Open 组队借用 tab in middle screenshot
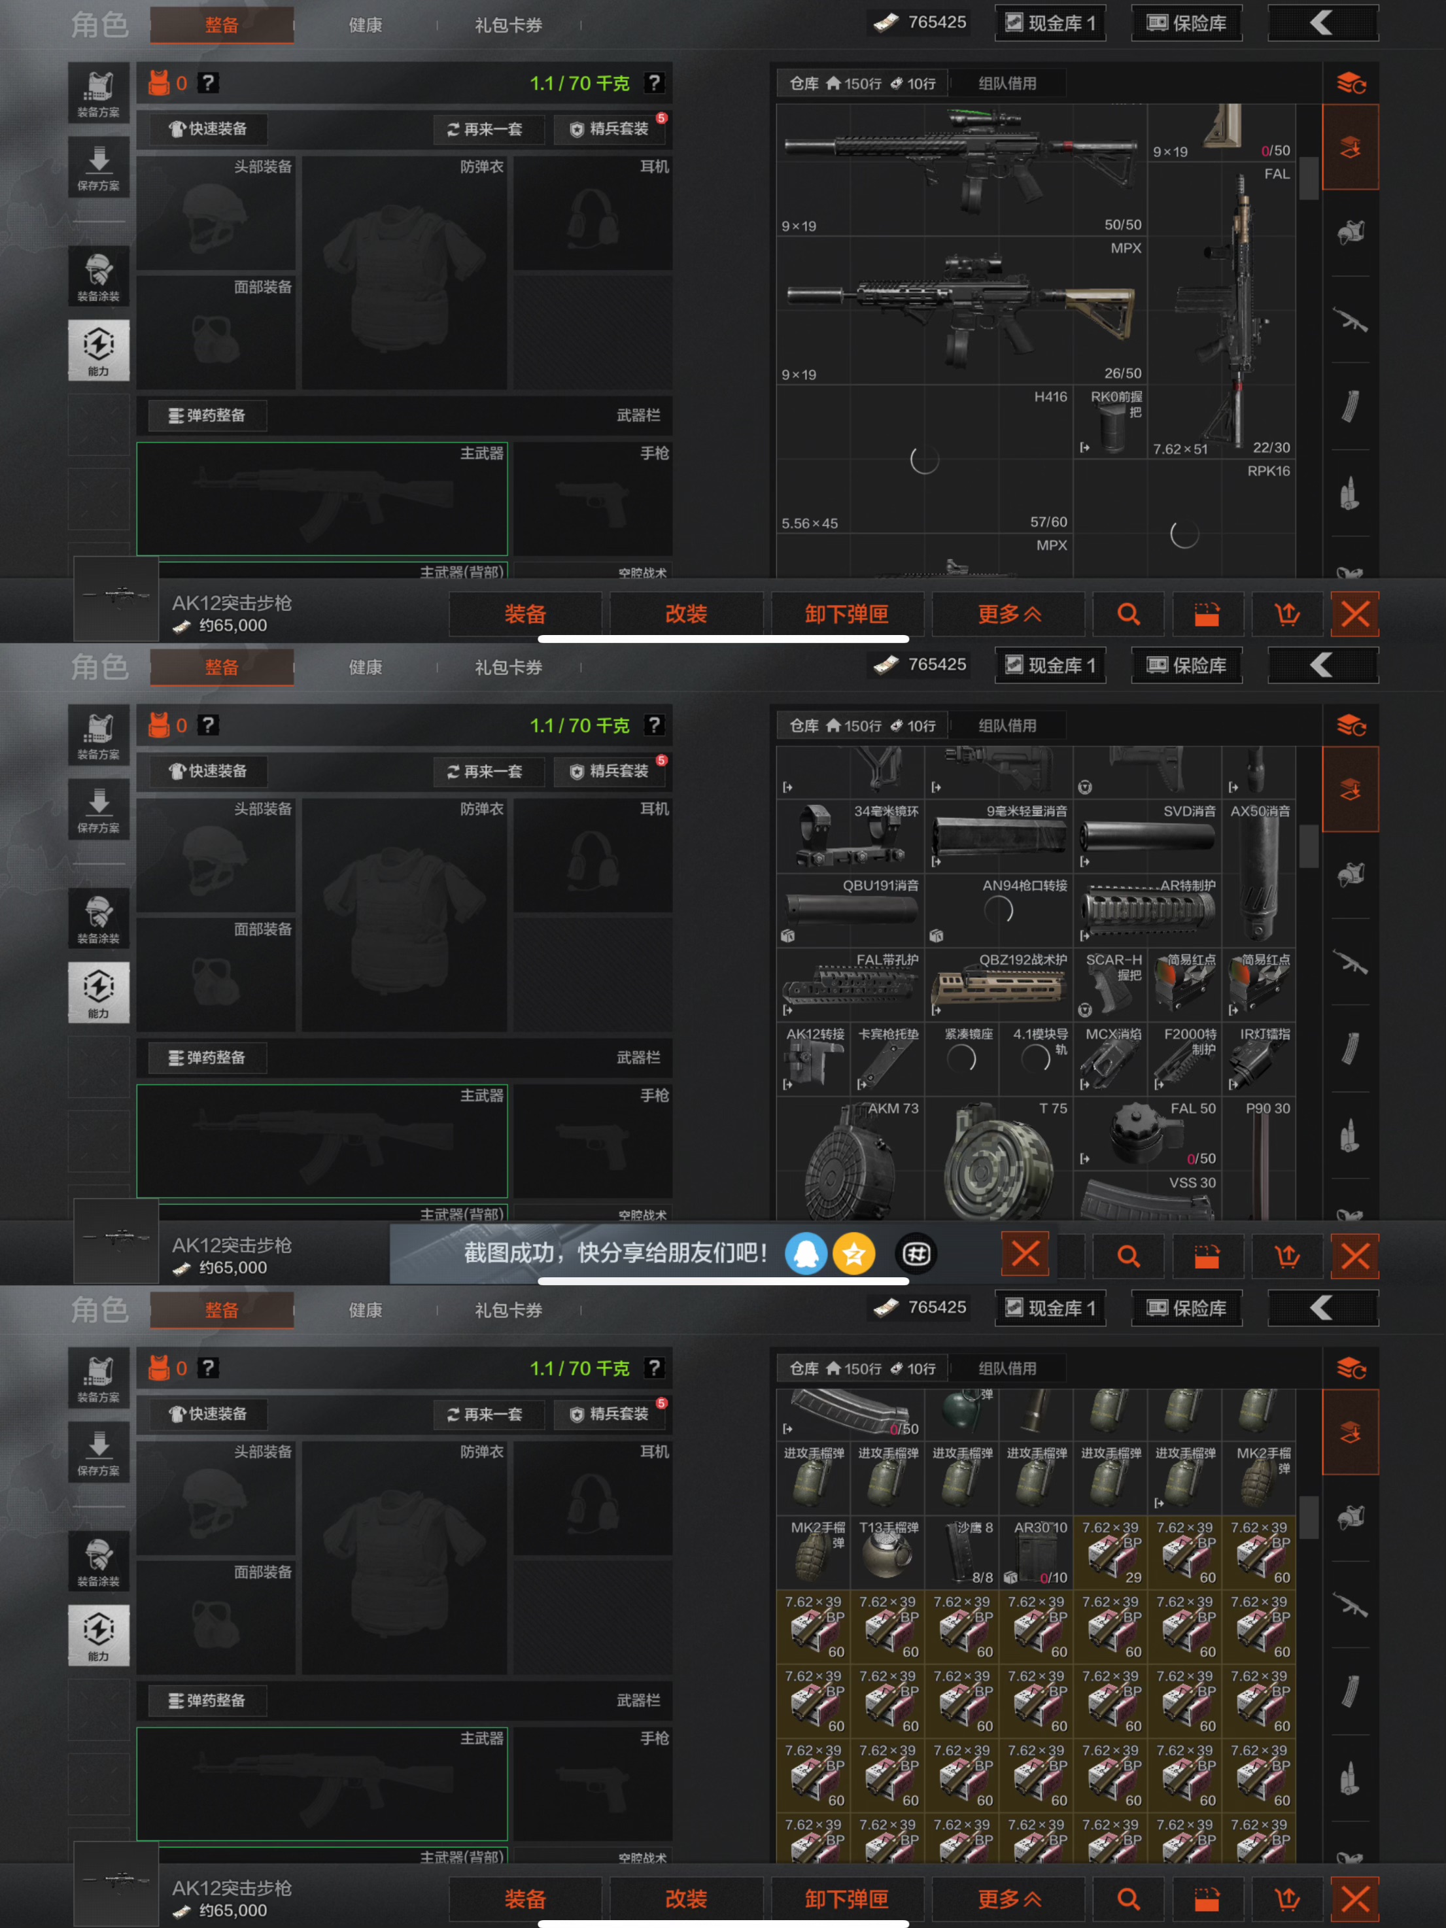The width and height of the screenshot is (1446, 1928). click(x=1007, y=725)
